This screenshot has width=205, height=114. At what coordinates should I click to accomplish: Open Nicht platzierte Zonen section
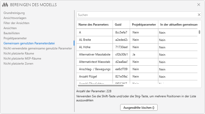[18, 64]
